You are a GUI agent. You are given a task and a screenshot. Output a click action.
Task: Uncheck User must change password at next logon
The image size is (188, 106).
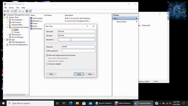[47, 55]
